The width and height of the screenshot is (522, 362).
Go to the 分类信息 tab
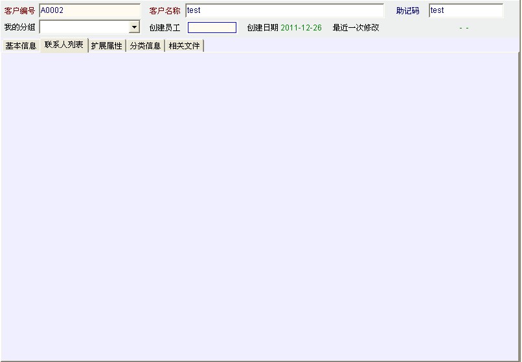tap(145, 46)
